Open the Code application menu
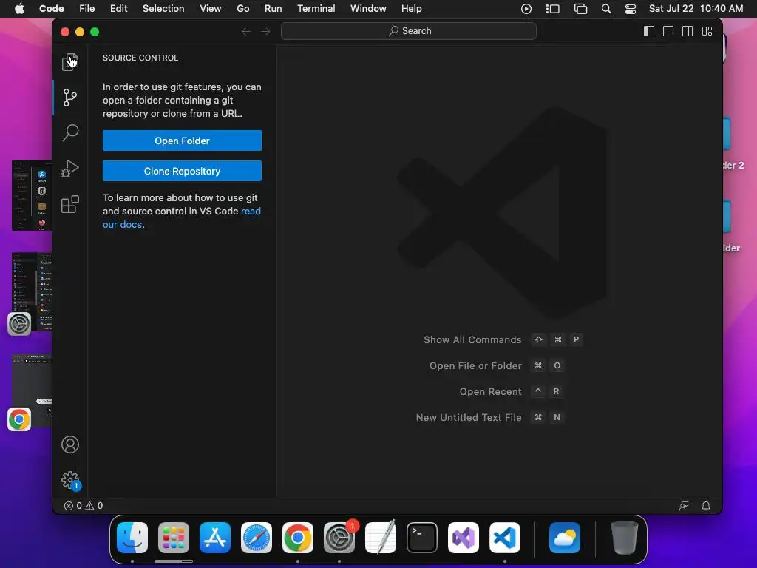 (x=52, y=9)
